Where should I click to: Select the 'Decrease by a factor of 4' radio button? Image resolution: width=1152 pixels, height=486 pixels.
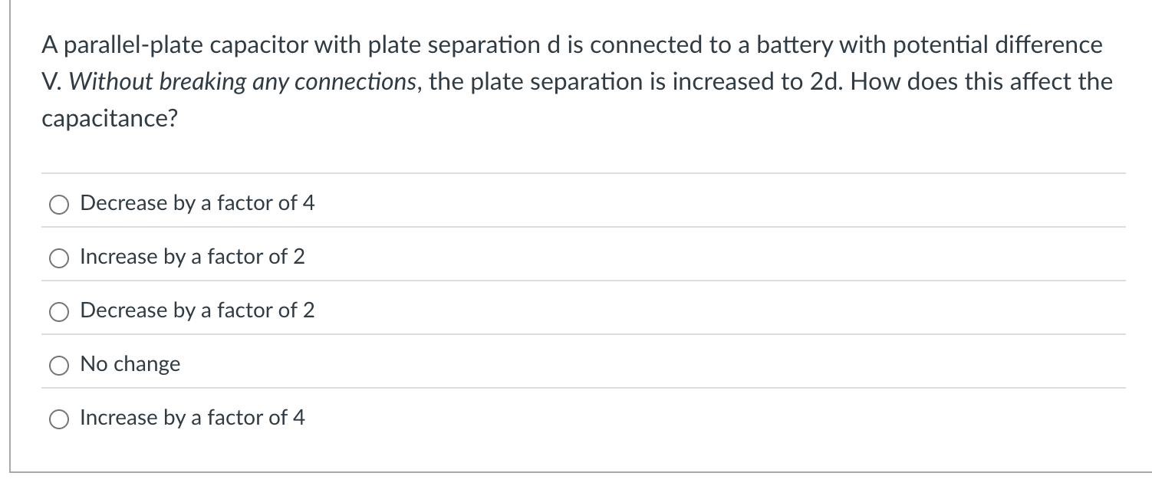tap(59, 204)
